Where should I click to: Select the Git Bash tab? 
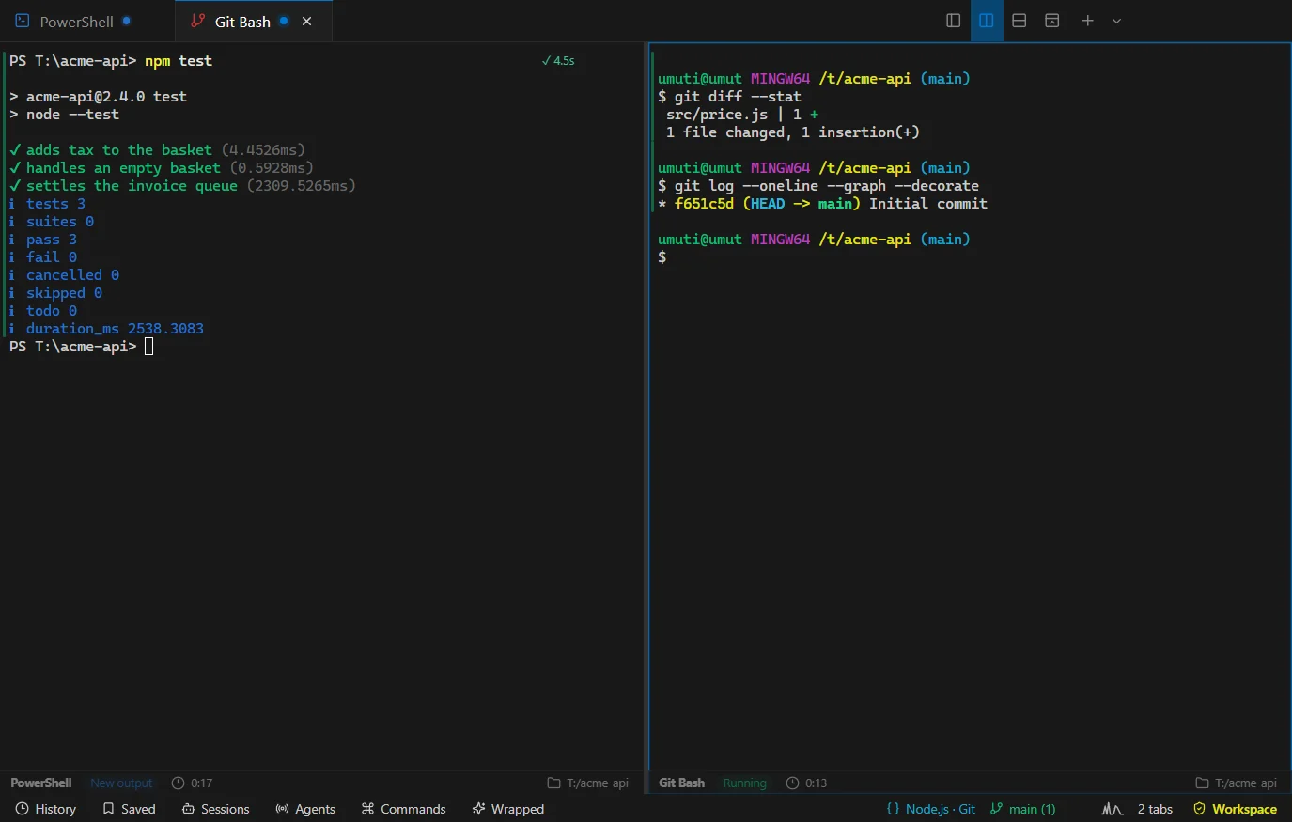242,22
